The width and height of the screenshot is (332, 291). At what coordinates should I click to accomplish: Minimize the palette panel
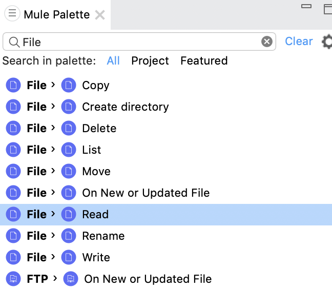(x=306, y=6)
